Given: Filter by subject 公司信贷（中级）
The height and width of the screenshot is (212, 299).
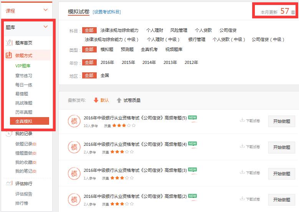Looking at the screenshot, I should coord(268,39).
